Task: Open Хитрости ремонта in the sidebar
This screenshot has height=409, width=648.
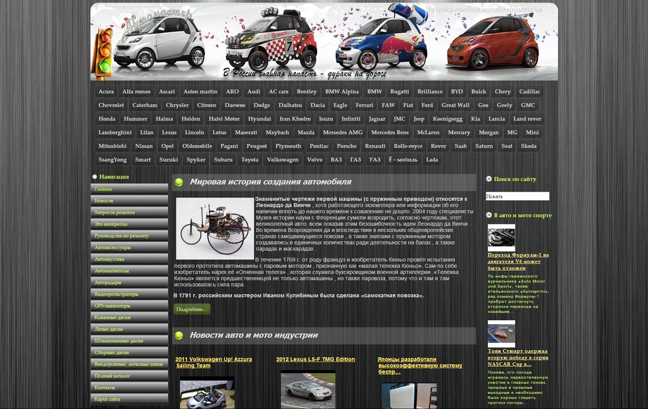Action: 130,213
